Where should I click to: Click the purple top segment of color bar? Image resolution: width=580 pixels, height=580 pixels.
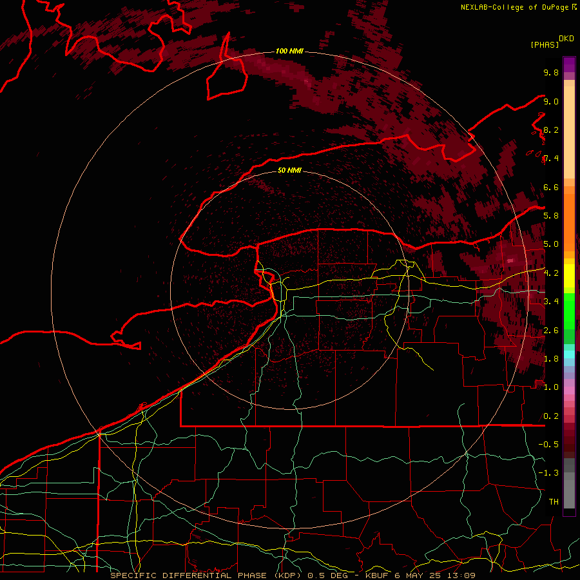click(x=569, y=64)
